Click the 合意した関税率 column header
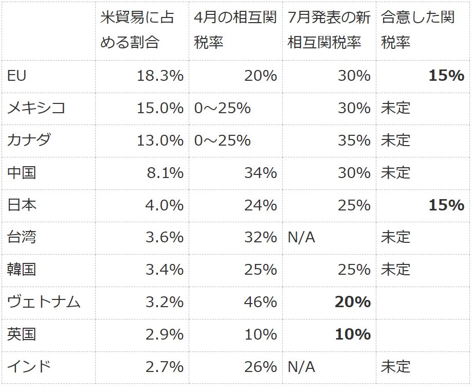This screenshot has height=390, width=472. coord(418,29)
